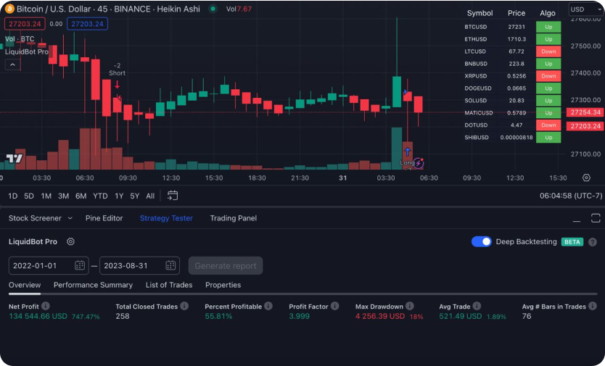Select the 5Y time range
Image resolution: width=605 pixels, height=366 pixels.
pos(135,196)
